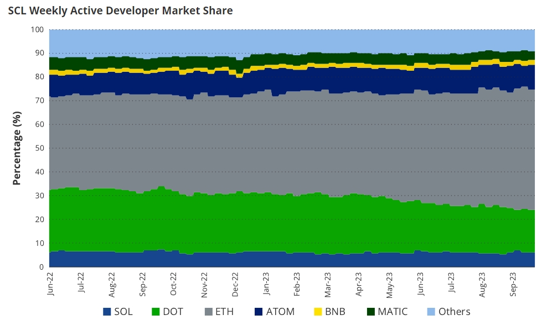Click the Nov-22 x-axis label

click(204, 285)
